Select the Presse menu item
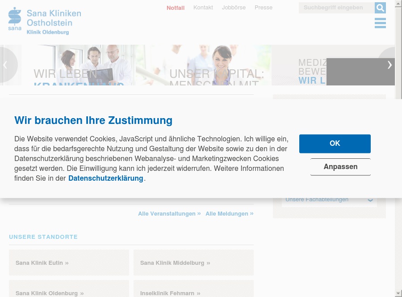This screenshot has height=297, width=402. click(264, 8)
